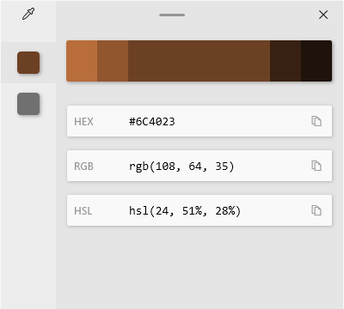This screenshot has width=344, height=309.
Task: Click the rgb(108, 64, 35) value text
Action: [x=181, y=167]
